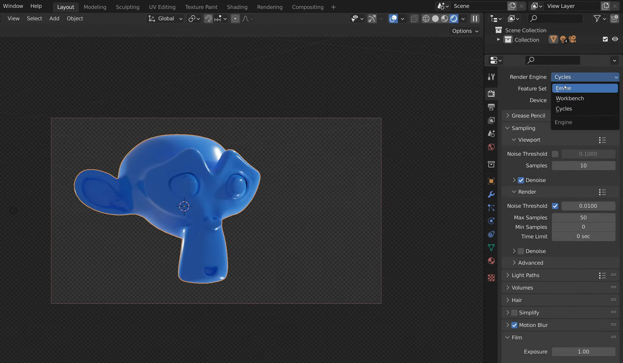Toggle X-ray display in viewport header

(414, 18)
